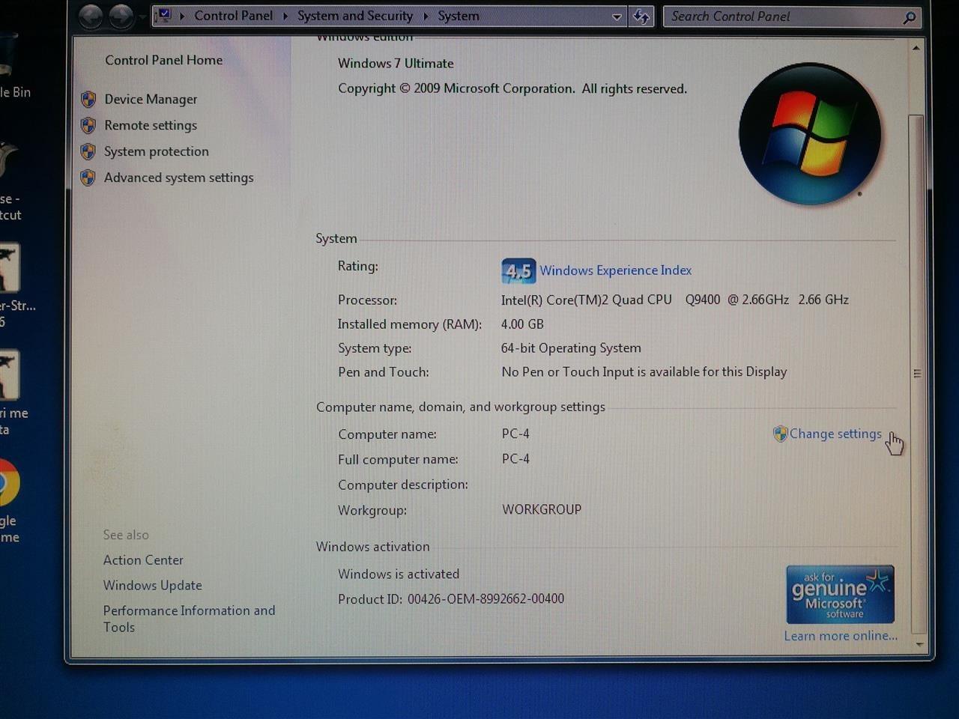The image size is (959, 719).
Task: Click the shield icon beside System protection
Action: click(88, 151)
